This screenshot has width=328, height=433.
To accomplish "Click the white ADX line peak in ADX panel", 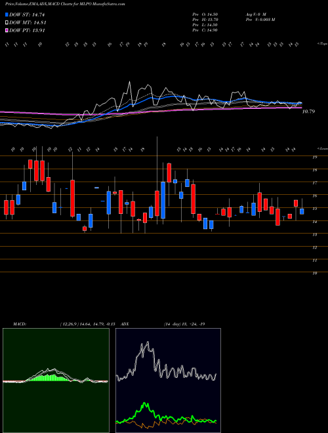I will tap(148, 342).
